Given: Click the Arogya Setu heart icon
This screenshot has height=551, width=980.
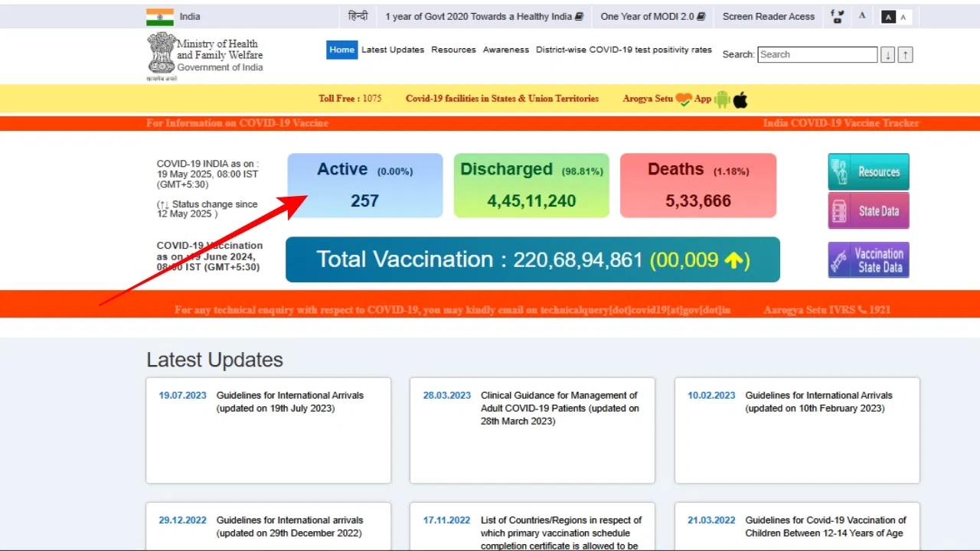Looking at the screenshot, I should 684,99.
